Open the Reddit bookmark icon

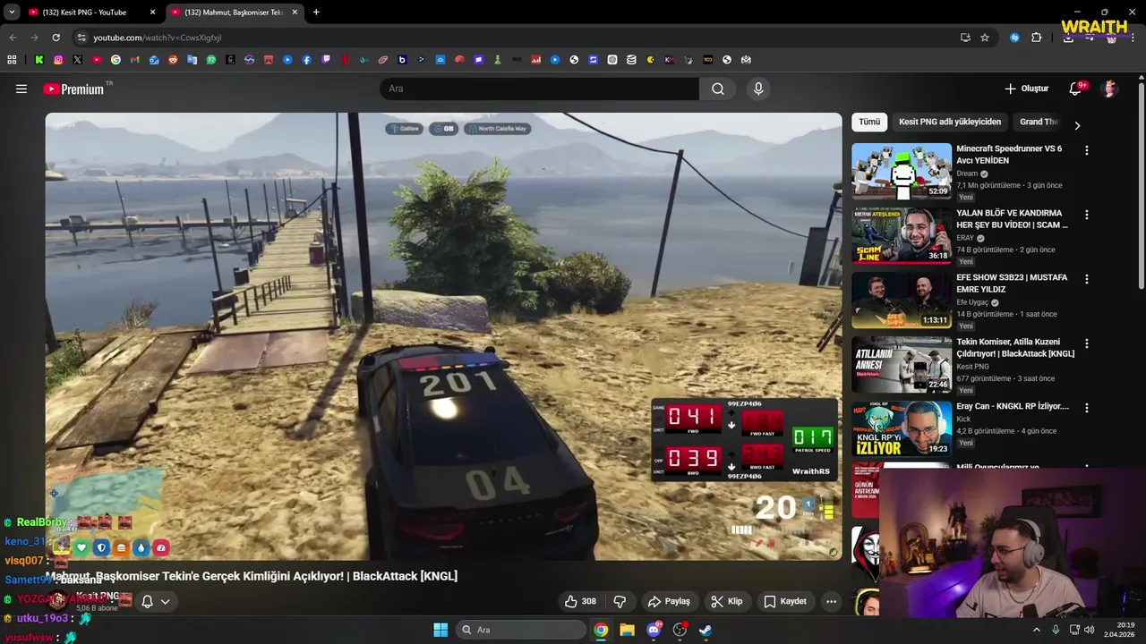173,60
